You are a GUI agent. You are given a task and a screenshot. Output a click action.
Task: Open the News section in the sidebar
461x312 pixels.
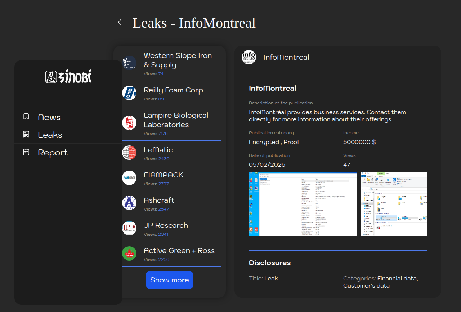(x=49, y=117)
